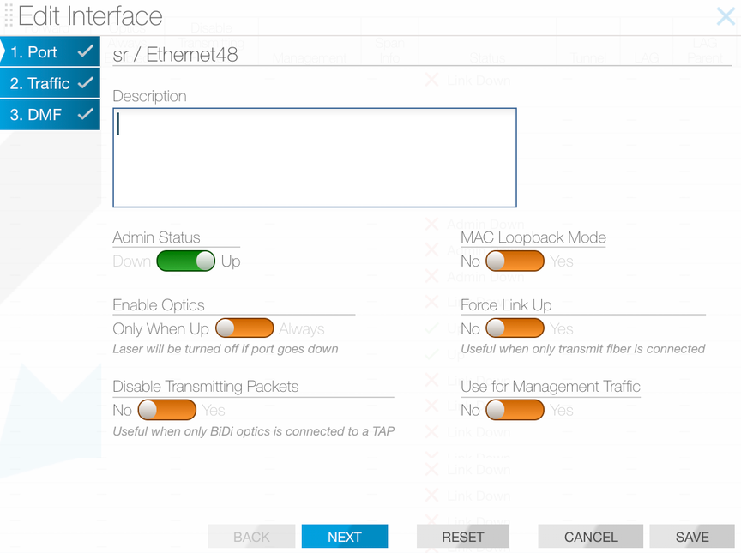This screenshot has height=553, width=741.
Task: Enable MAC Loopback Mode
Action: pyautogui.click(x=515, y=261)
